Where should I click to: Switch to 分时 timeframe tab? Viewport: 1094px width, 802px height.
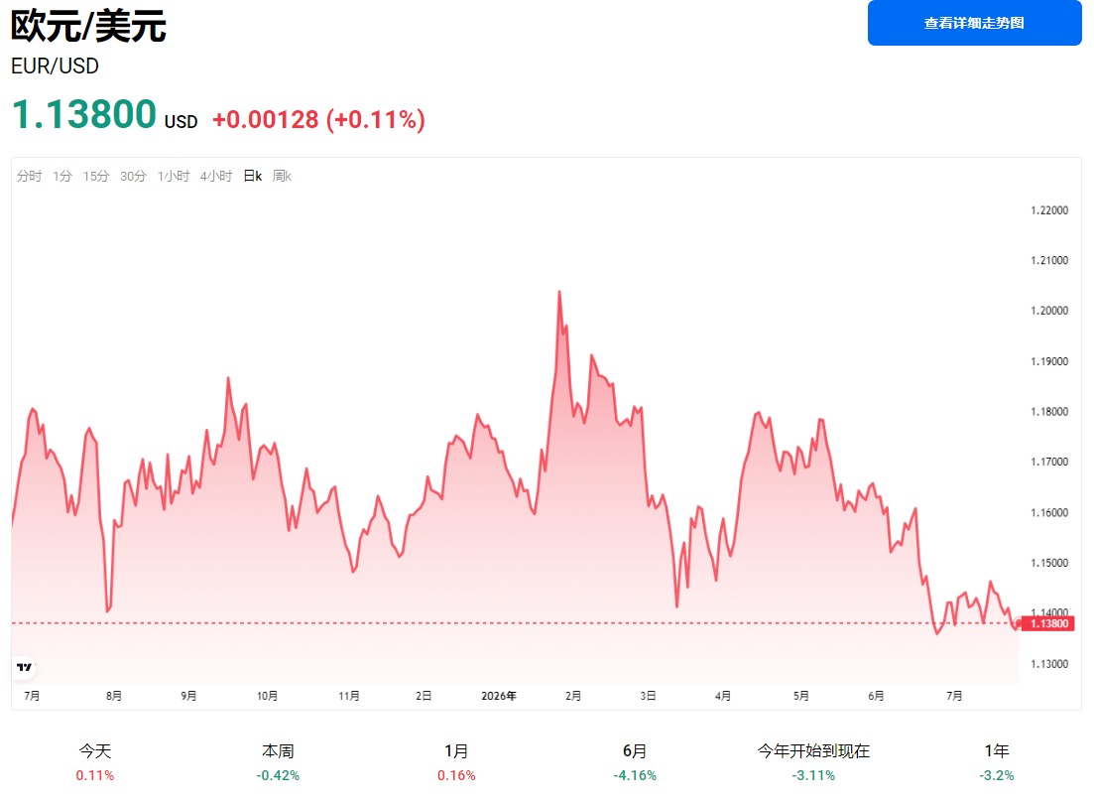click(30, 176)
